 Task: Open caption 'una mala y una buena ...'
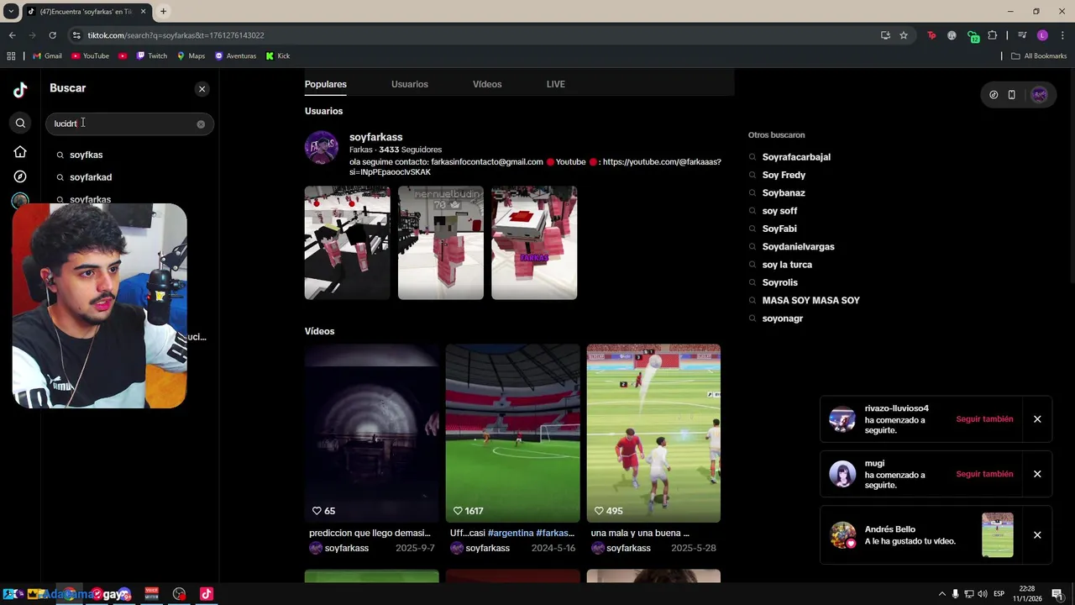coord(640,533)
